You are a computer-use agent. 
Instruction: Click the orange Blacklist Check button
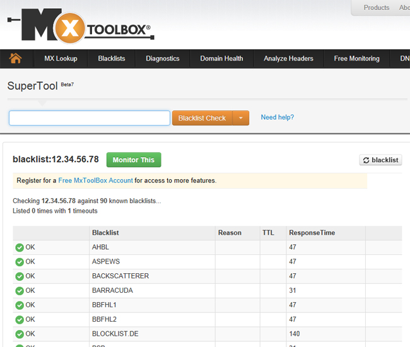pos(202,118)
